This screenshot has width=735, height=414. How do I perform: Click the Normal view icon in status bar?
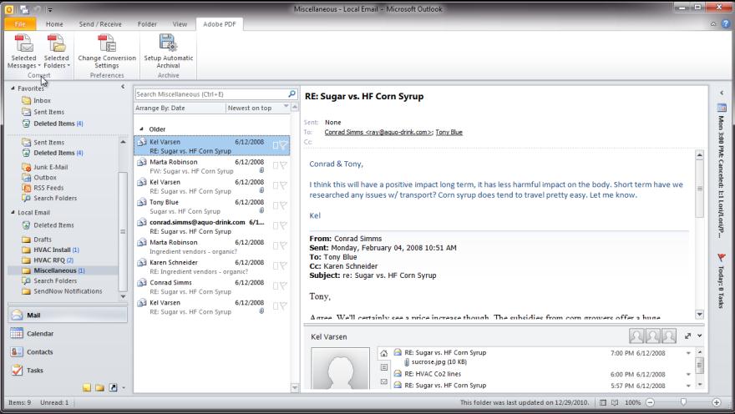(x=603, y=402)
